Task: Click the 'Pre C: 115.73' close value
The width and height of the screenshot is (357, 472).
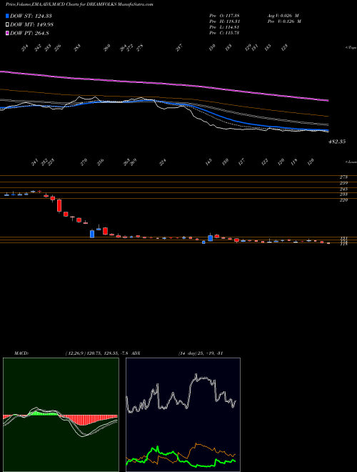Action: click(x=224, y=33)
